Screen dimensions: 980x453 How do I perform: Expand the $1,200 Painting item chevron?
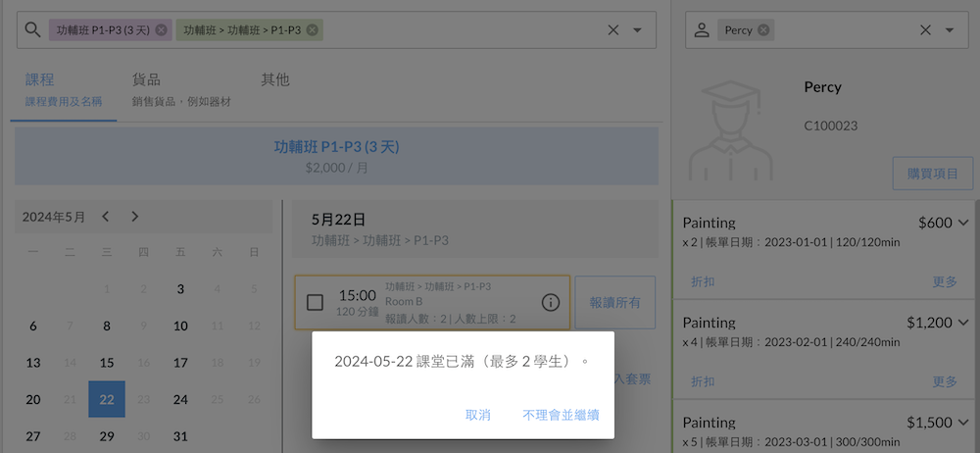962,323
